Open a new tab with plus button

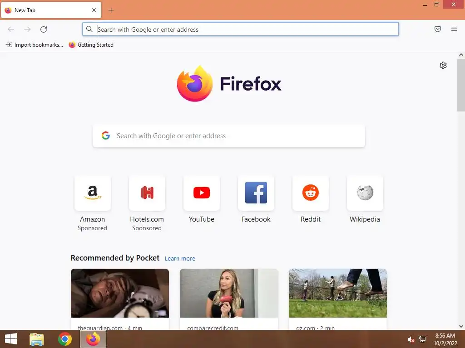(x=111, y=10)
